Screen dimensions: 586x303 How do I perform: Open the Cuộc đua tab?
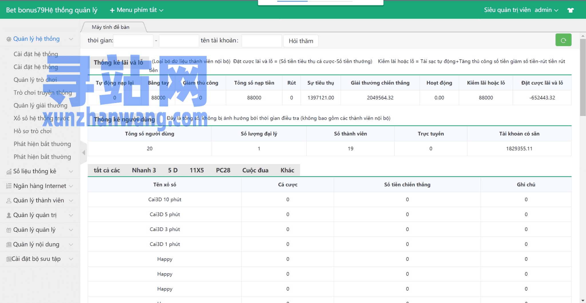(x=255, y=170)
